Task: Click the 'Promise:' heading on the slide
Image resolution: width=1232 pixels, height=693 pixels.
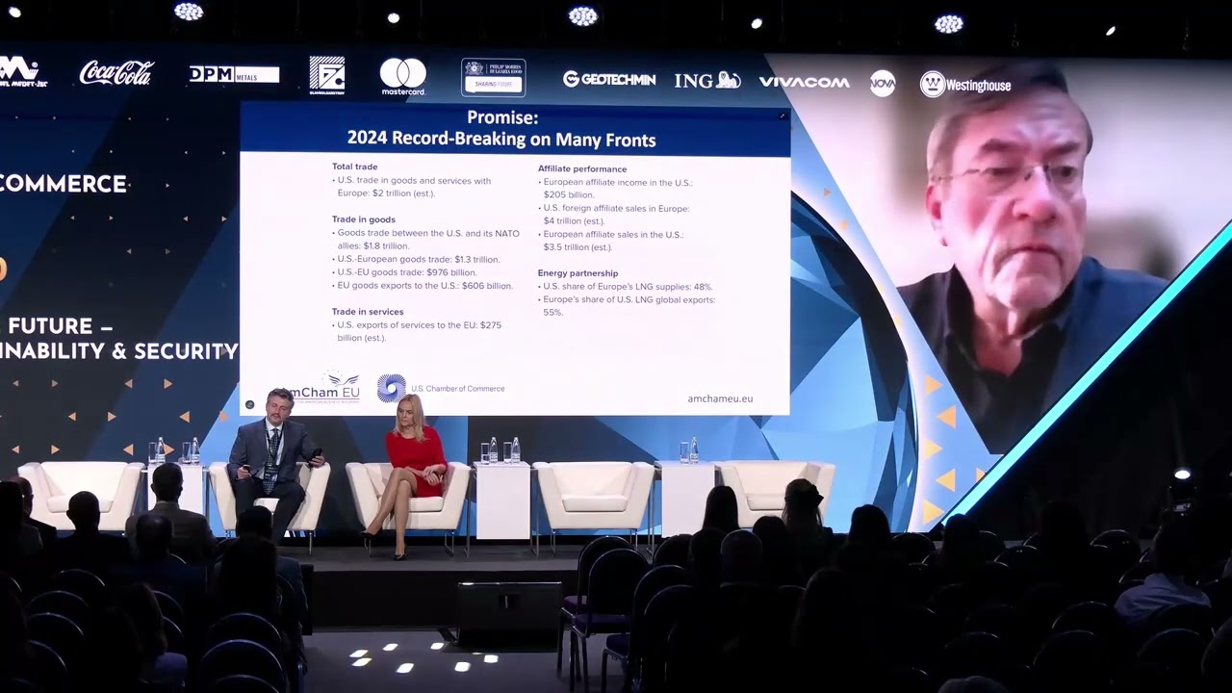Action: 502,117
